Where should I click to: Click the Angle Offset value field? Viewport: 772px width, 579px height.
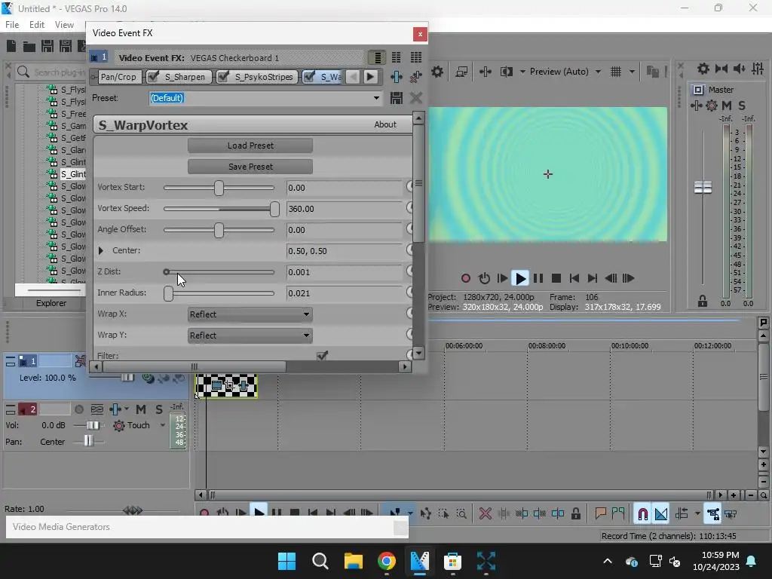tap(344, 230)
